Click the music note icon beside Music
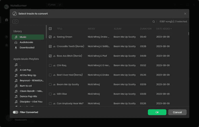199x127 pixels. point(16,37)
